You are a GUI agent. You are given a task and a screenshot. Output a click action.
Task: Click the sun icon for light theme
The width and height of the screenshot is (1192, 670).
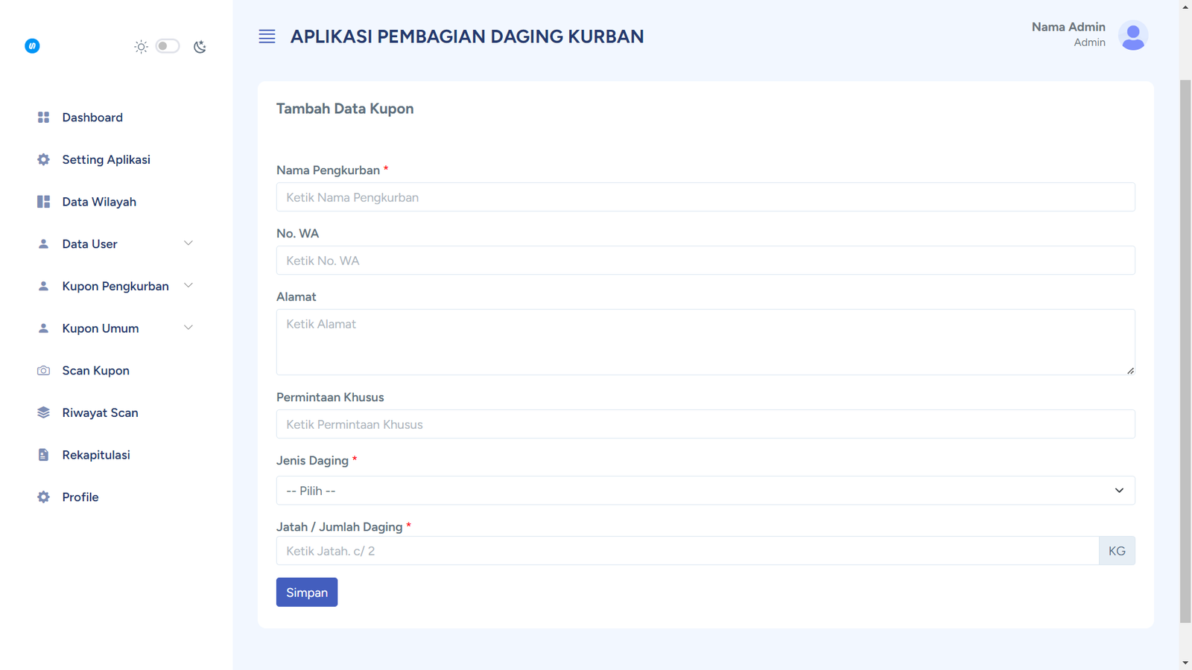pos(141,47)
